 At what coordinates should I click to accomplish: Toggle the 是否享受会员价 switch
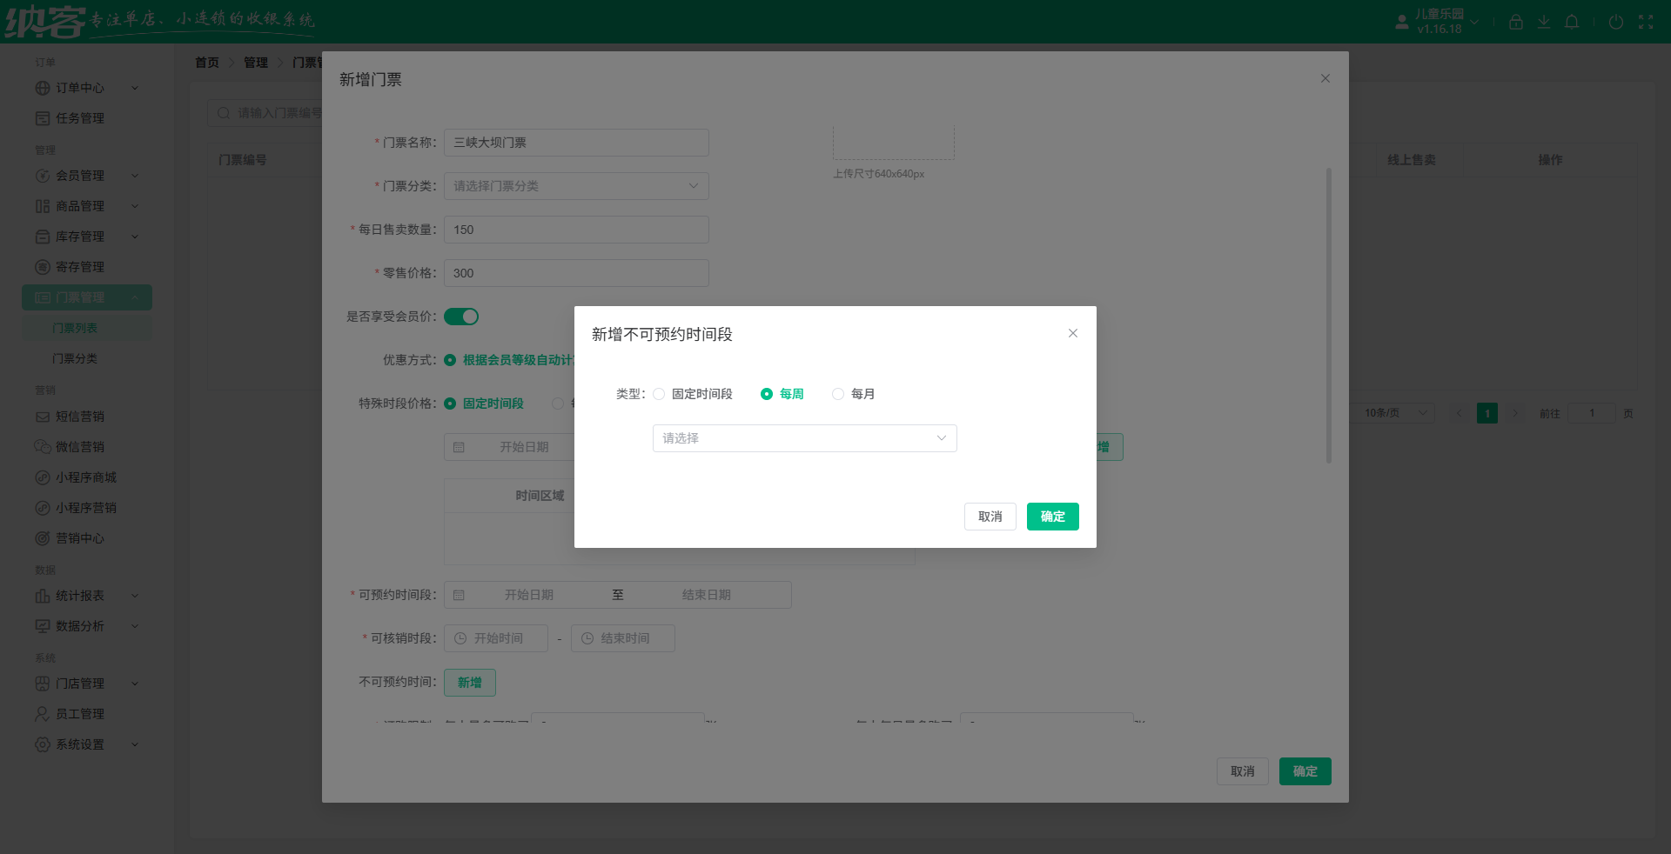pyautogui.click(x=461, y=316)
